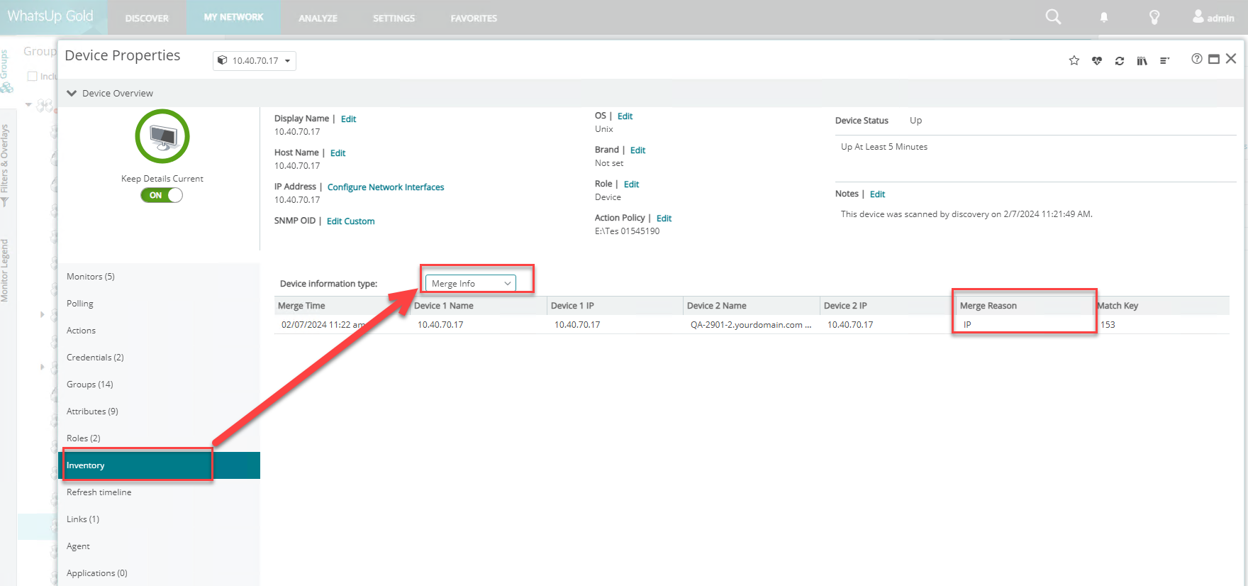Click the heartbeat device status icon
The image size is (1248, 586).
coord(1097,60)
